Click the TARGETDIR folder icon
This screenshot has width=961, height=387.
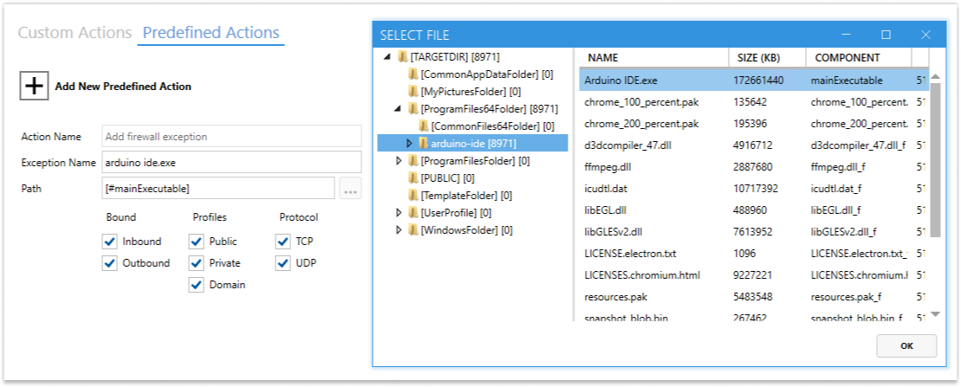pyautogui.click(x=403, y=57)
